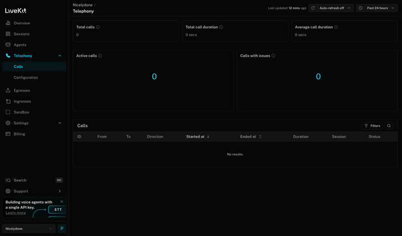Click Total calls info icon
The height and width of the screenshot is (236, 402).
98,27
